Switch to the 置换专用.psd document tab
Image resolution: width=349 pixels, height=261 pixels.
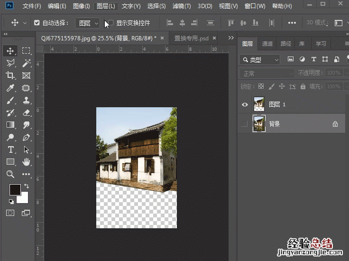pyautogui.click(x=192, y=38)
